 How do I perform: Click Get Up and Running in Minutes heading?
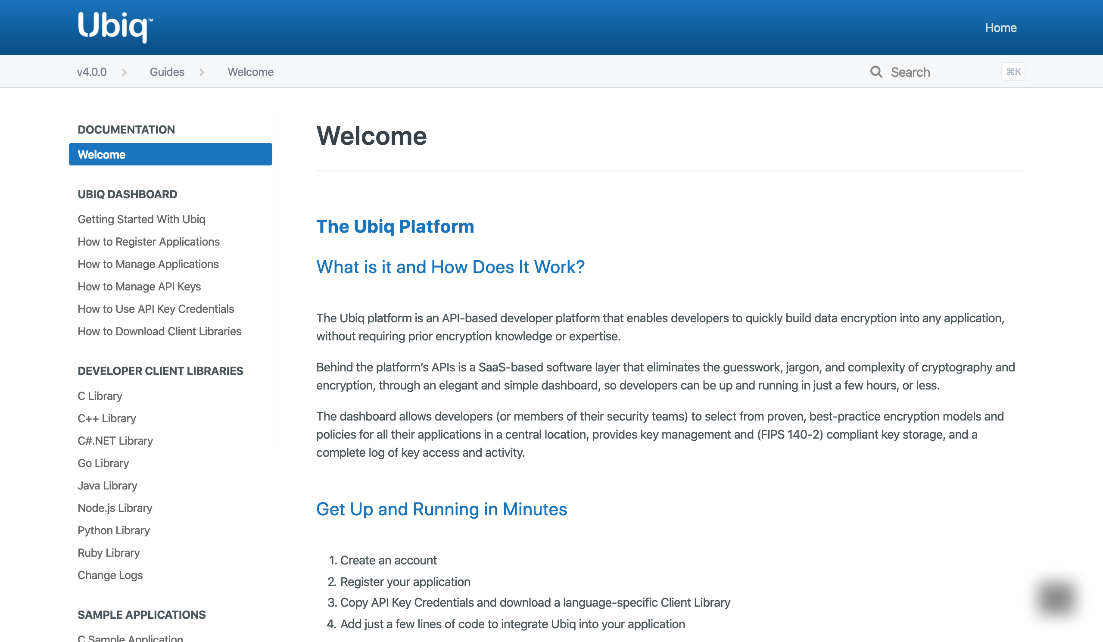coord(442,509)
